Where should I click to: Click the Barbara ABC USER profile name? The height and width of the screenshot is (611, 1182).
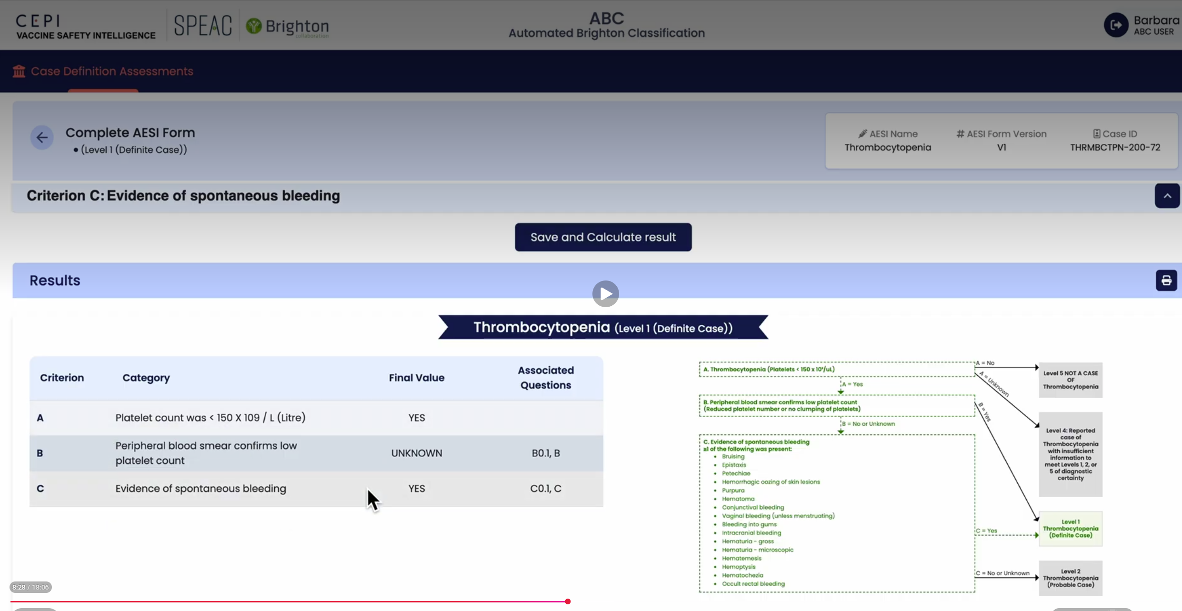point(1156,25)
